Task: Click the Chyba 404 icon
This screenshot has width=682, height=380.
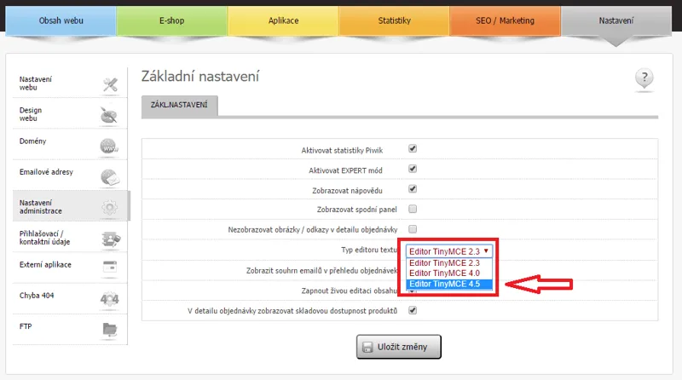Action: coord(109,299)
